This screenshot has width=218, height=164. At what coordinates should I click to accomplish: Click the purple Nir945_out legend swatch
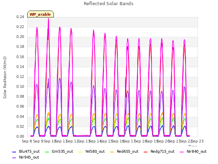pyautogui.click(x=14, y=158)
